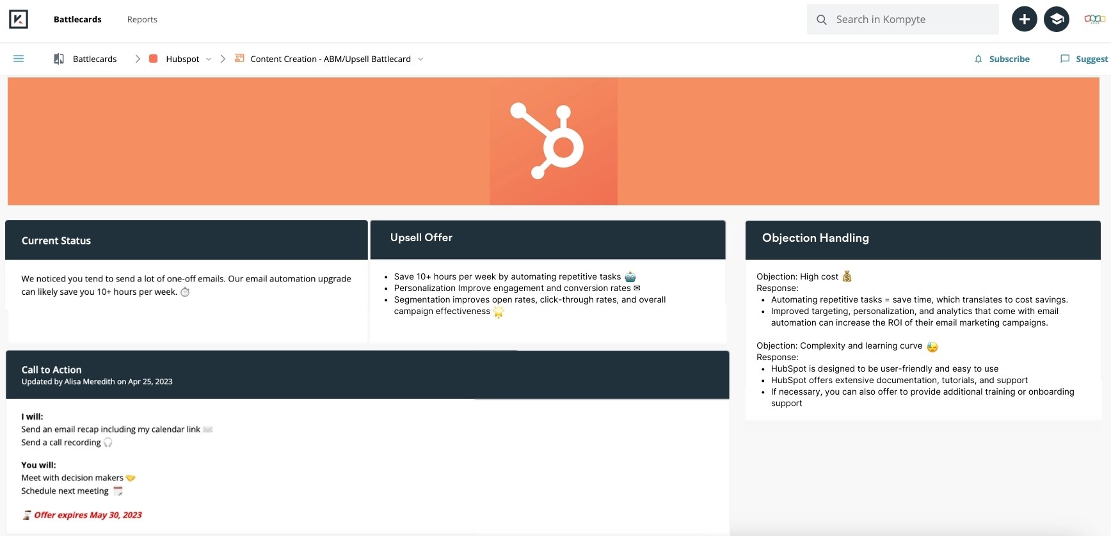The image size is (1111, 536).
Task: Click the 'Meet with decision makers' line
Action: pyautogui.click(x=72, y=478)
